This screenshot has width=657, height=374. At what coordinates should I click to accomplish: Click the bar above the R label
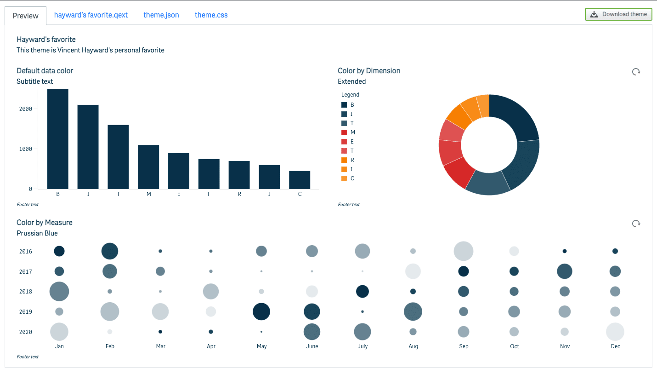(x=239, y=175)
